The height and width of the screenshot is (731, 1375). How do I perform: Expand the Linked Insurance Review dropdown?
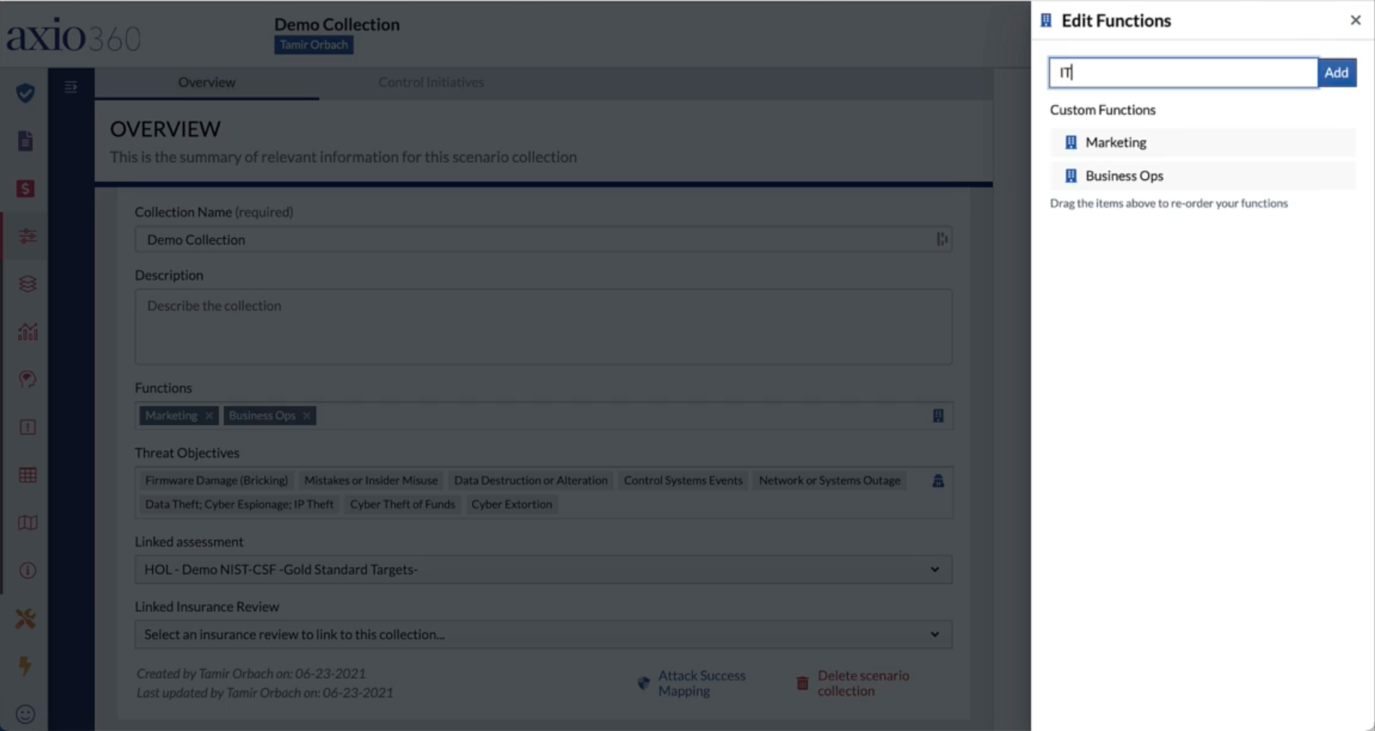(543, 635)
